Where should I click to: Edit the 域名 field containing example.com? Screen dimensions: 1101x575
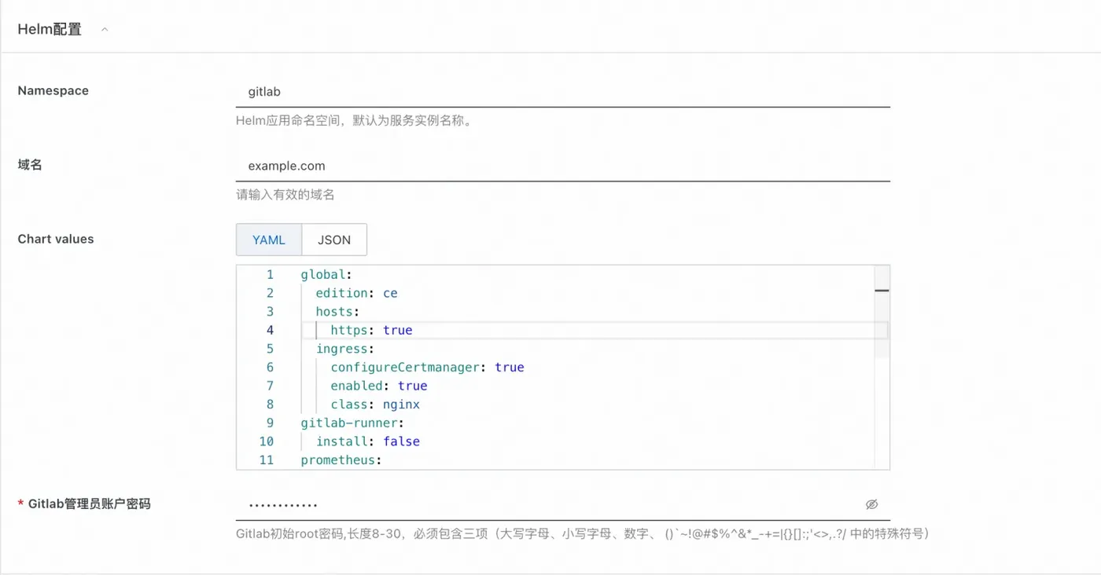[563, 167]
